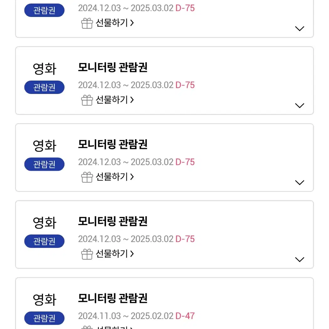Image resolution: width=329 pixels, height=329 pixels.
Task: Open 선물하기 in the topmost cut-off card
Action: pos(115,23)
